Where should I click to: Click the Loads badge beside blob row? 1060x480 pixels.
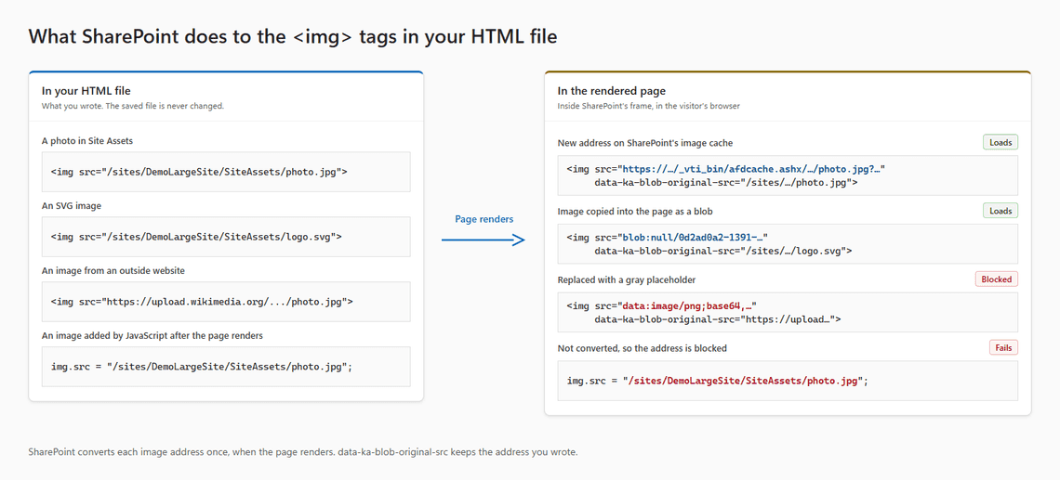pos(1000,211)
